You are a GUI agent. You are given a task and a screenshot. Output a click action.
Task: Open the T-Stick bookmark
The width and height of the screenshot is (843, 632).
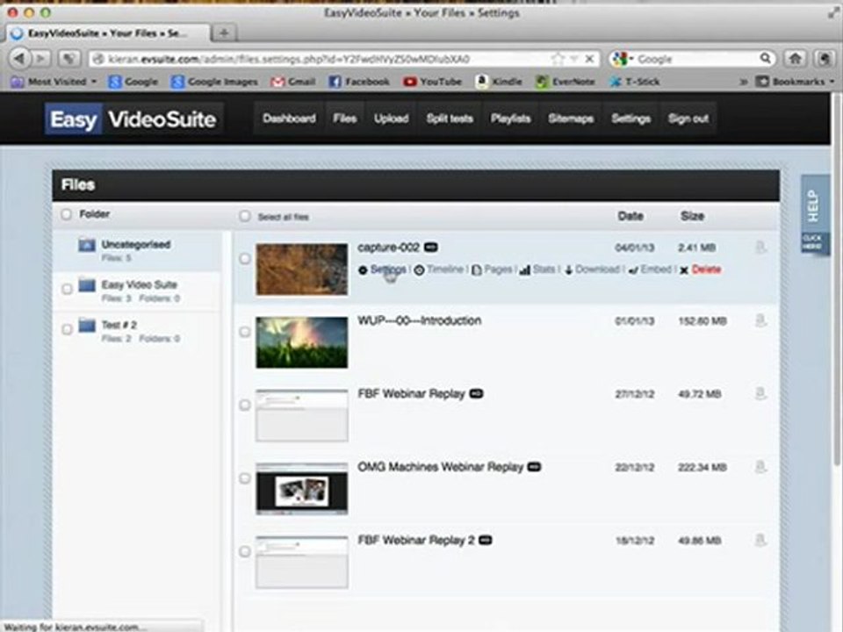[634, 82]
